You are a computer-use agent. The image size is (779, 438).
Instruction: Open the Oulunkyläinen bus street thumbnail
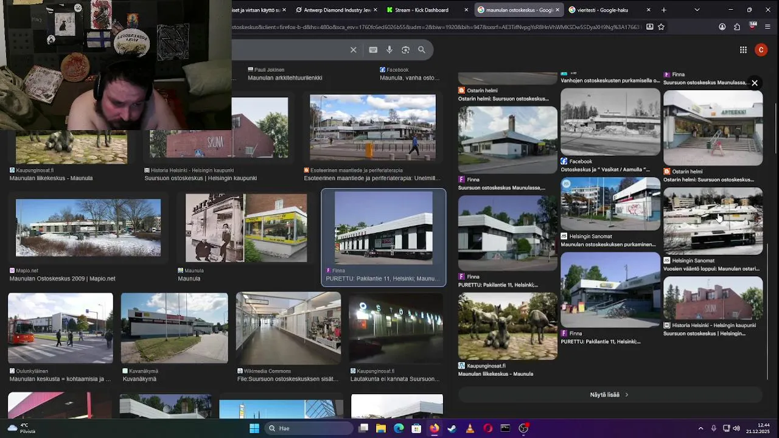pyautogui.click(x=60, y=328)
